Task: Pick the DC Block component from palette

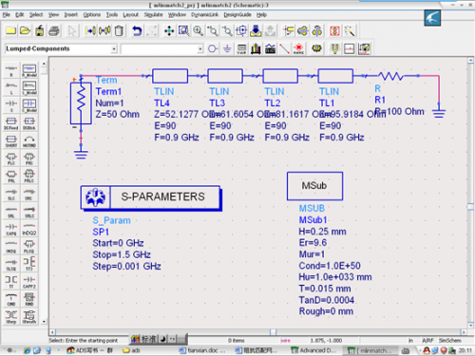Action: point(29,123)
